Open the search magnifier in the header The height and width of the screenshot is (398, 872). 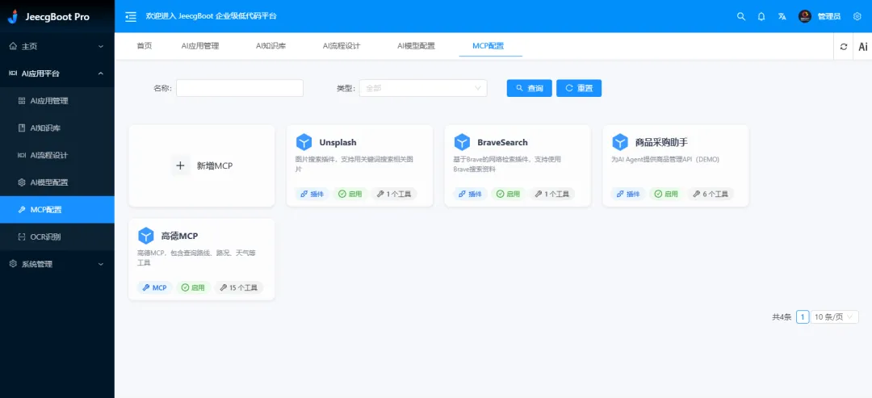[740, 17]
